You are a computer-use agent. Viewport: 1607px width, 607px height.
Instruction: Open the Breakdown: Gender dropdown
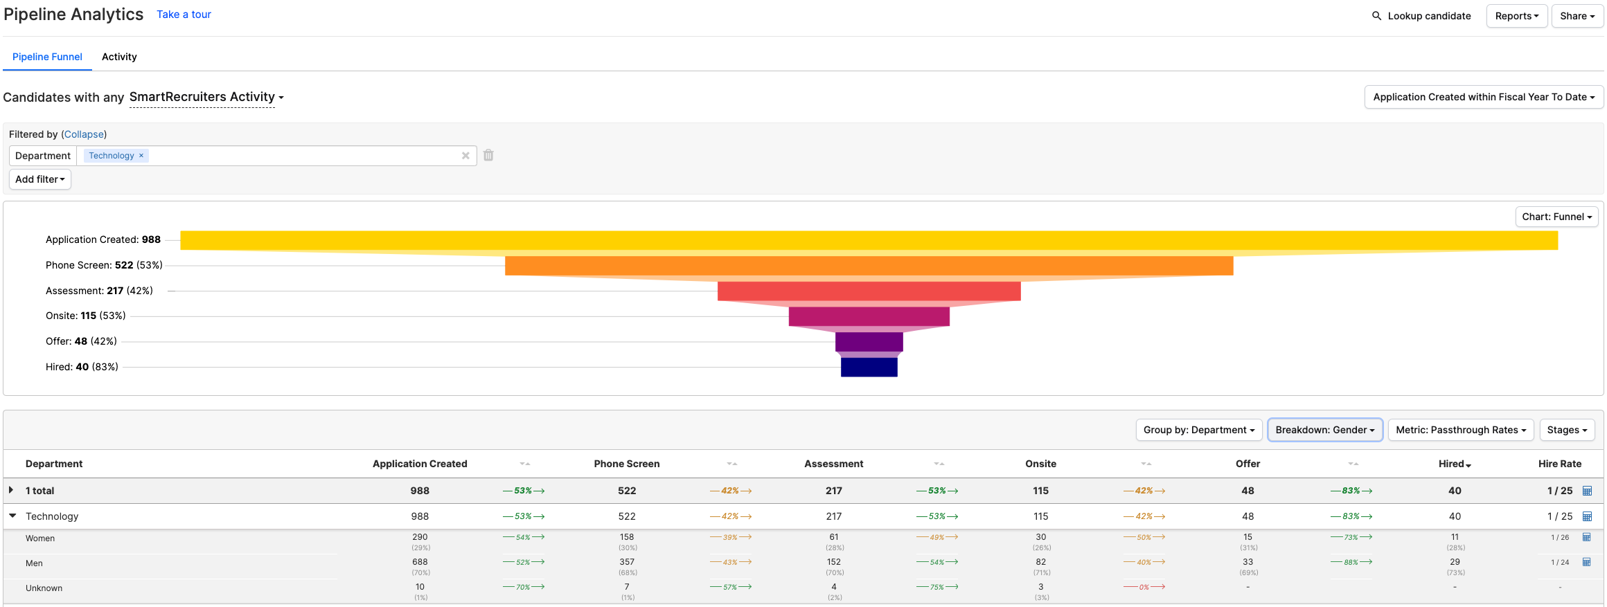click(1324, 430)
